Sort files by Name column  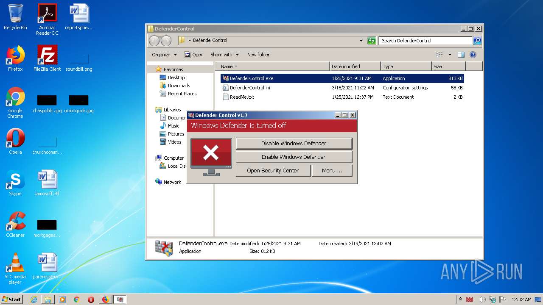272,67
